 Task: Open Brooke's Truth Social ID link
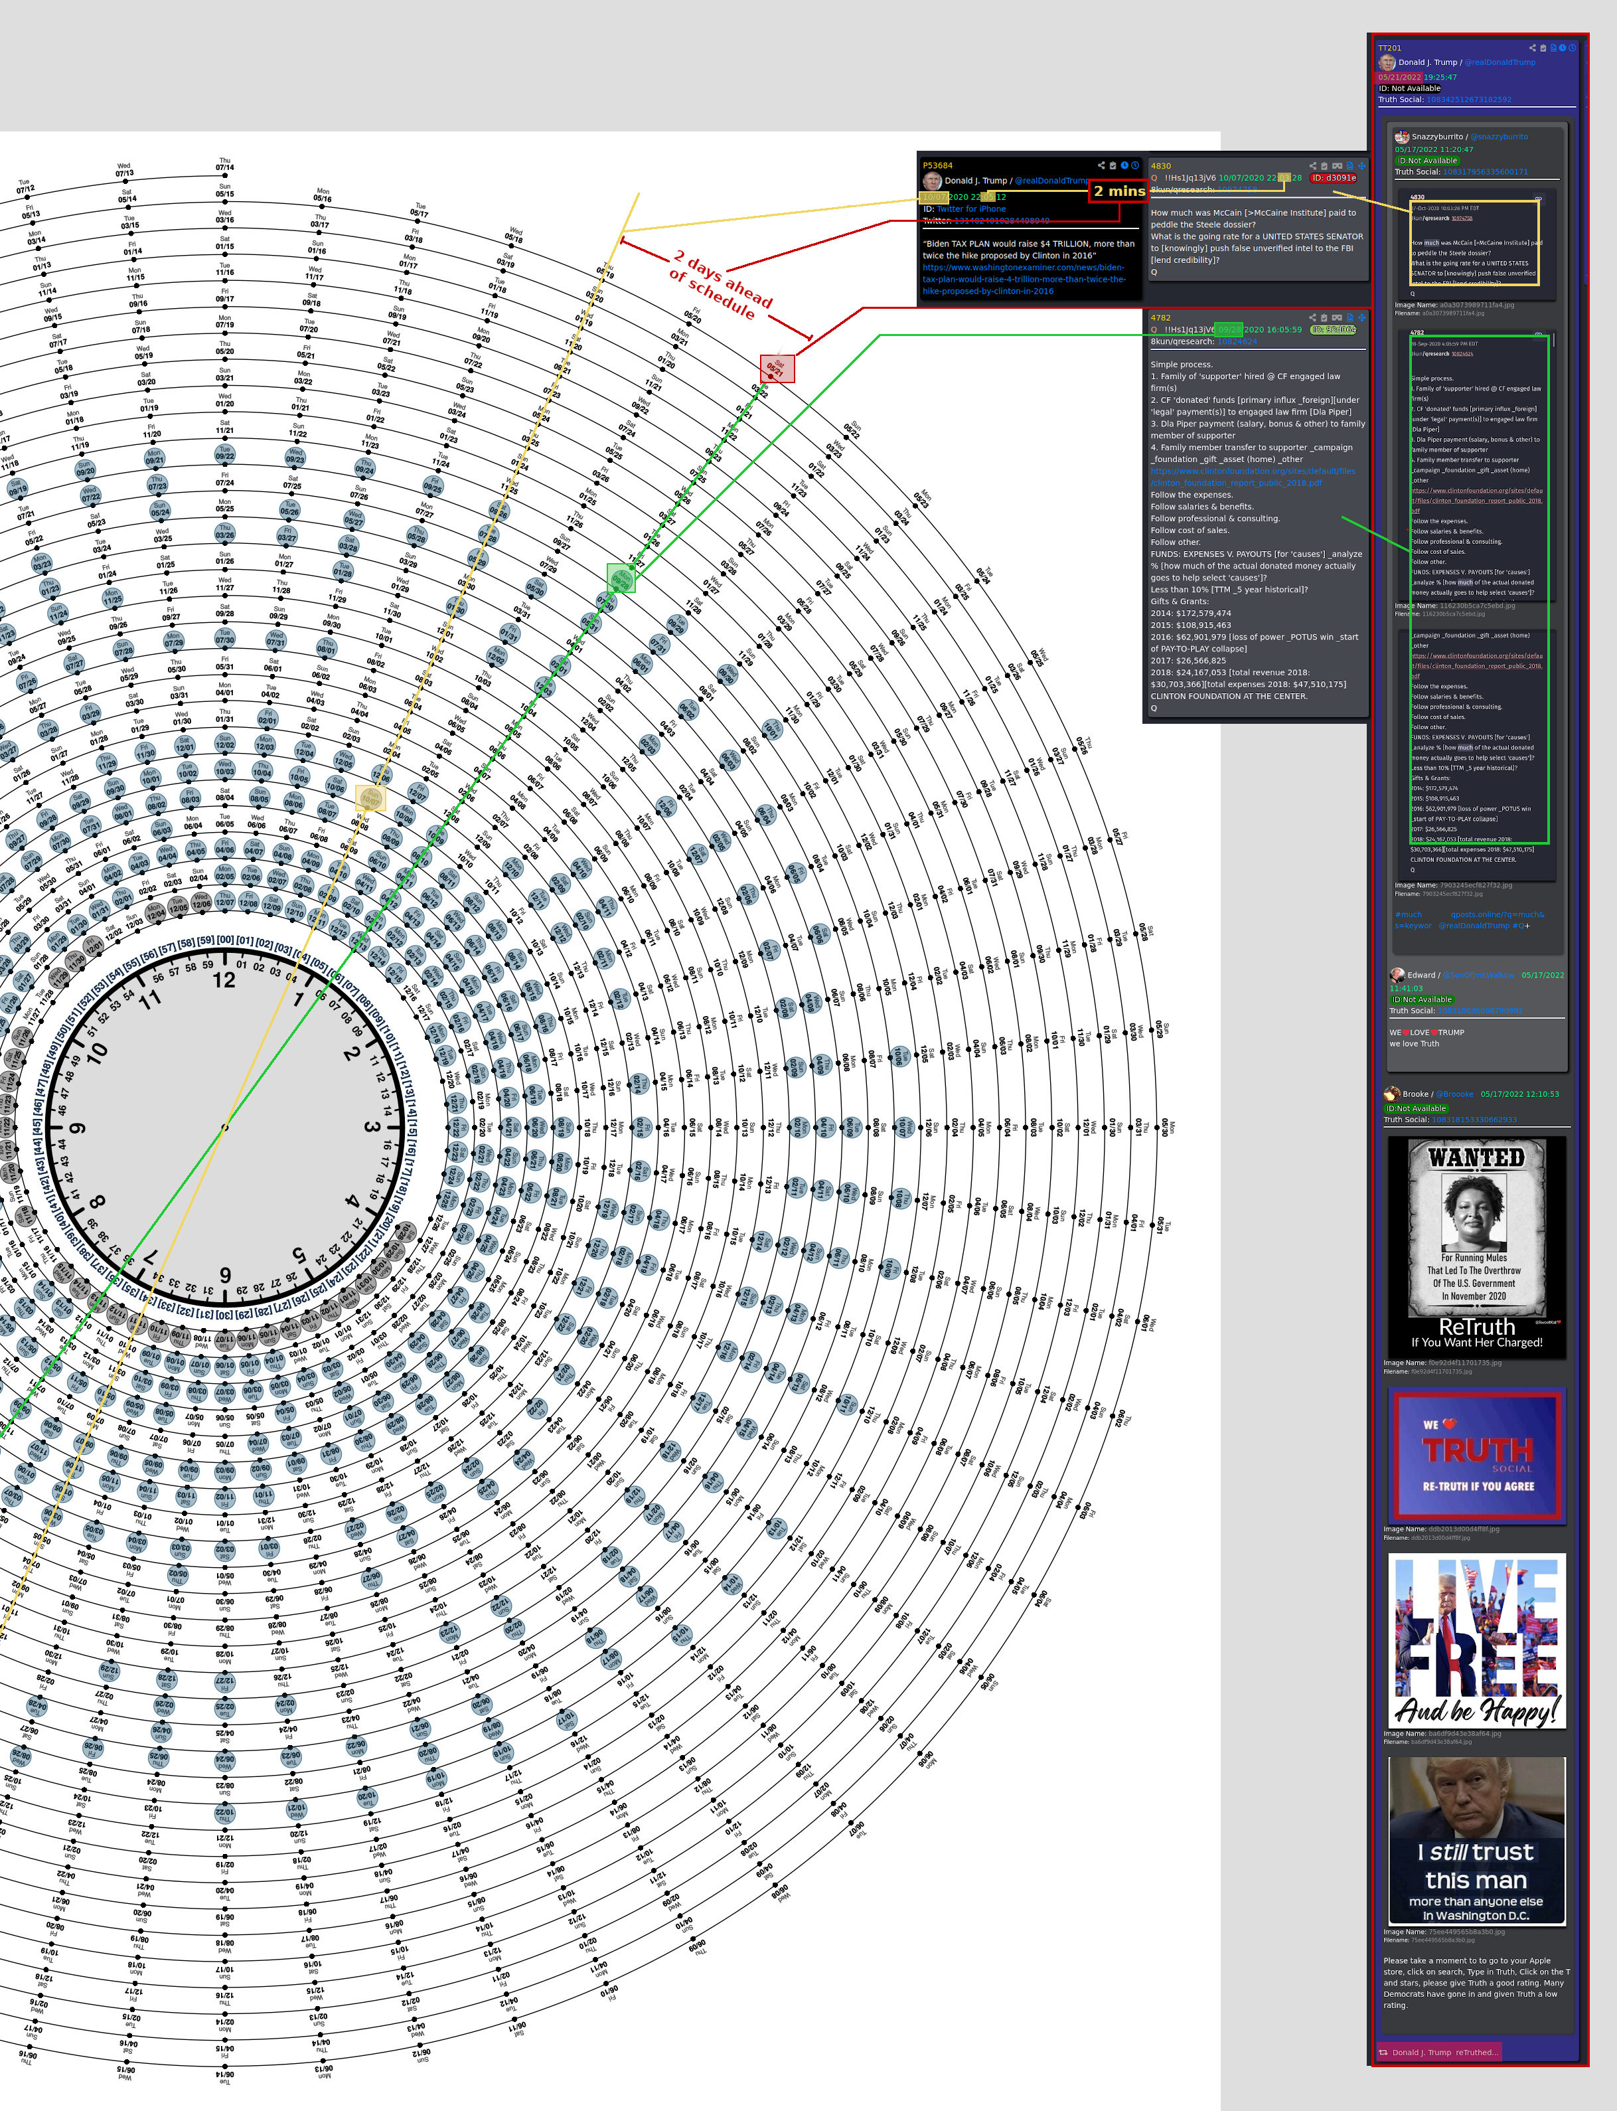pos(1474,1120)
